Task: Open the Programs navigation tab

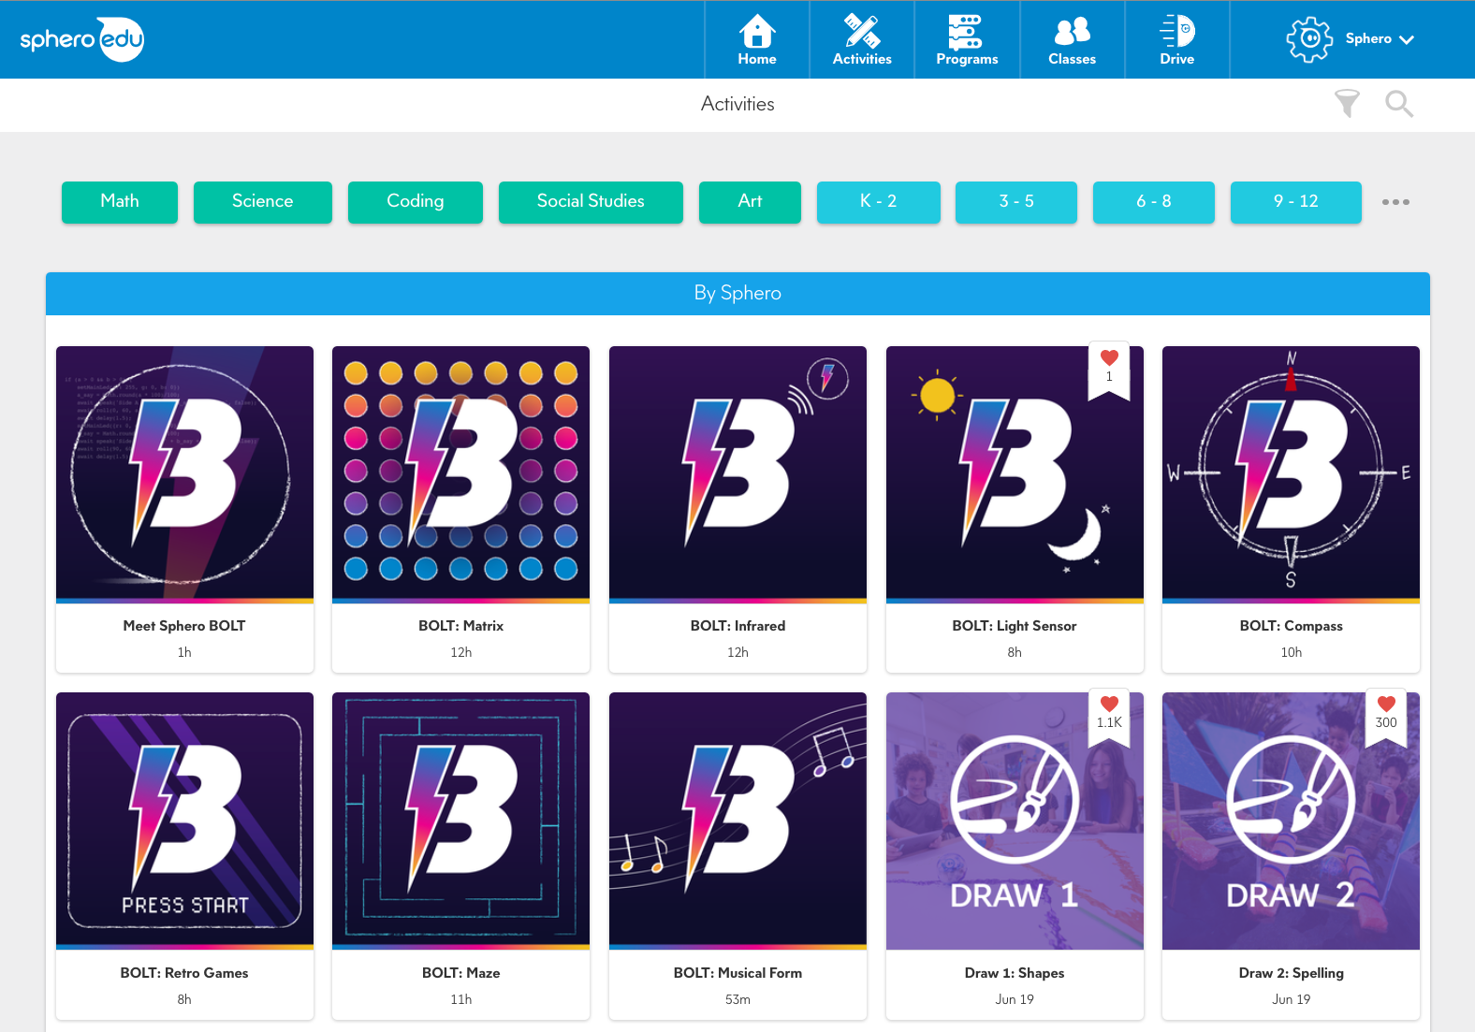Action: pos(967,39)
